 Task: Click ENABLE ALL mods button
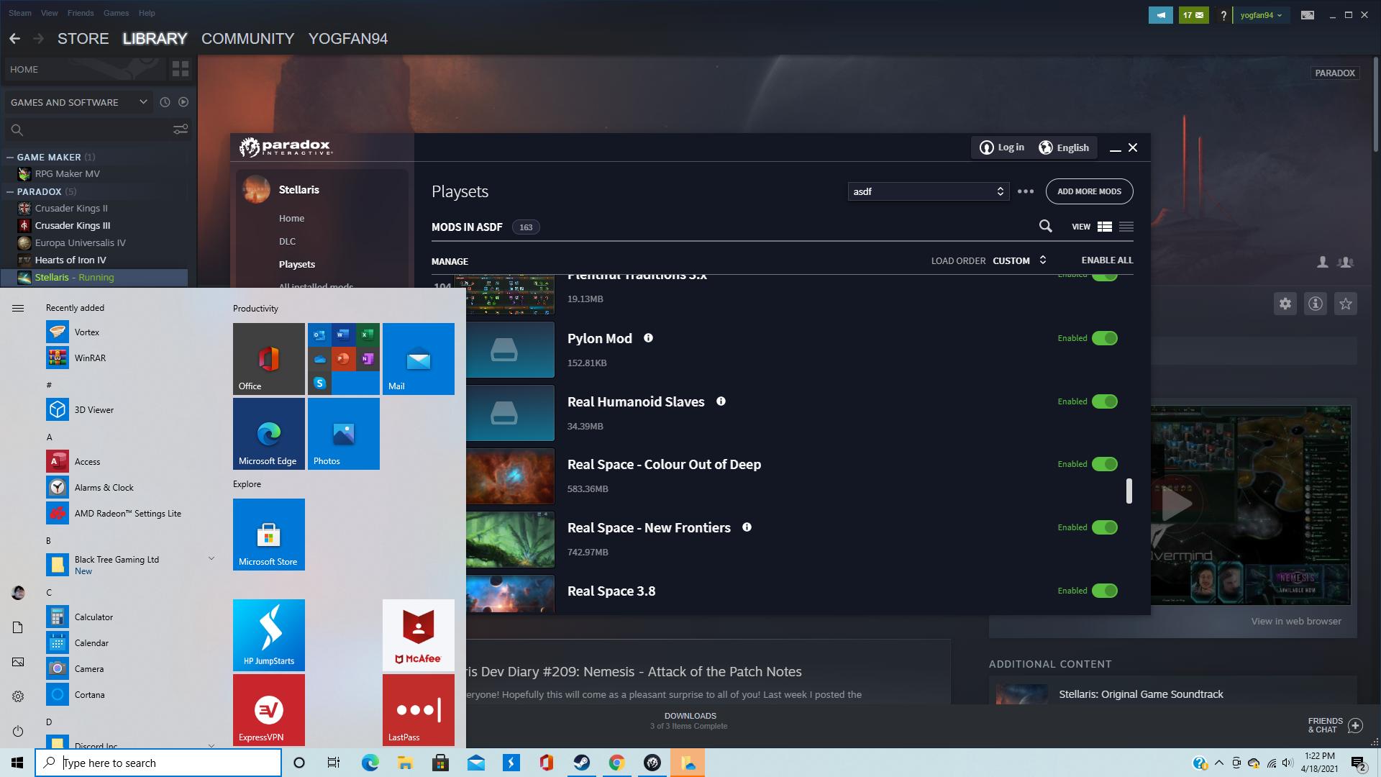(x=1107, y=260)
